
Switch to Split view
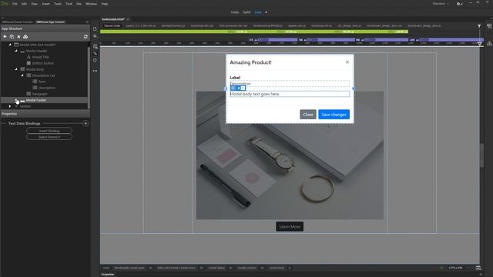point(246,12)
